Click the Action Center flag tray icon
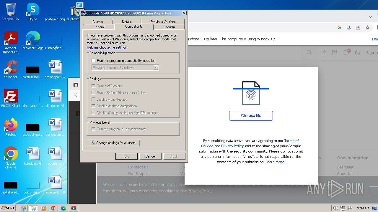 click(x=350, y=208)
